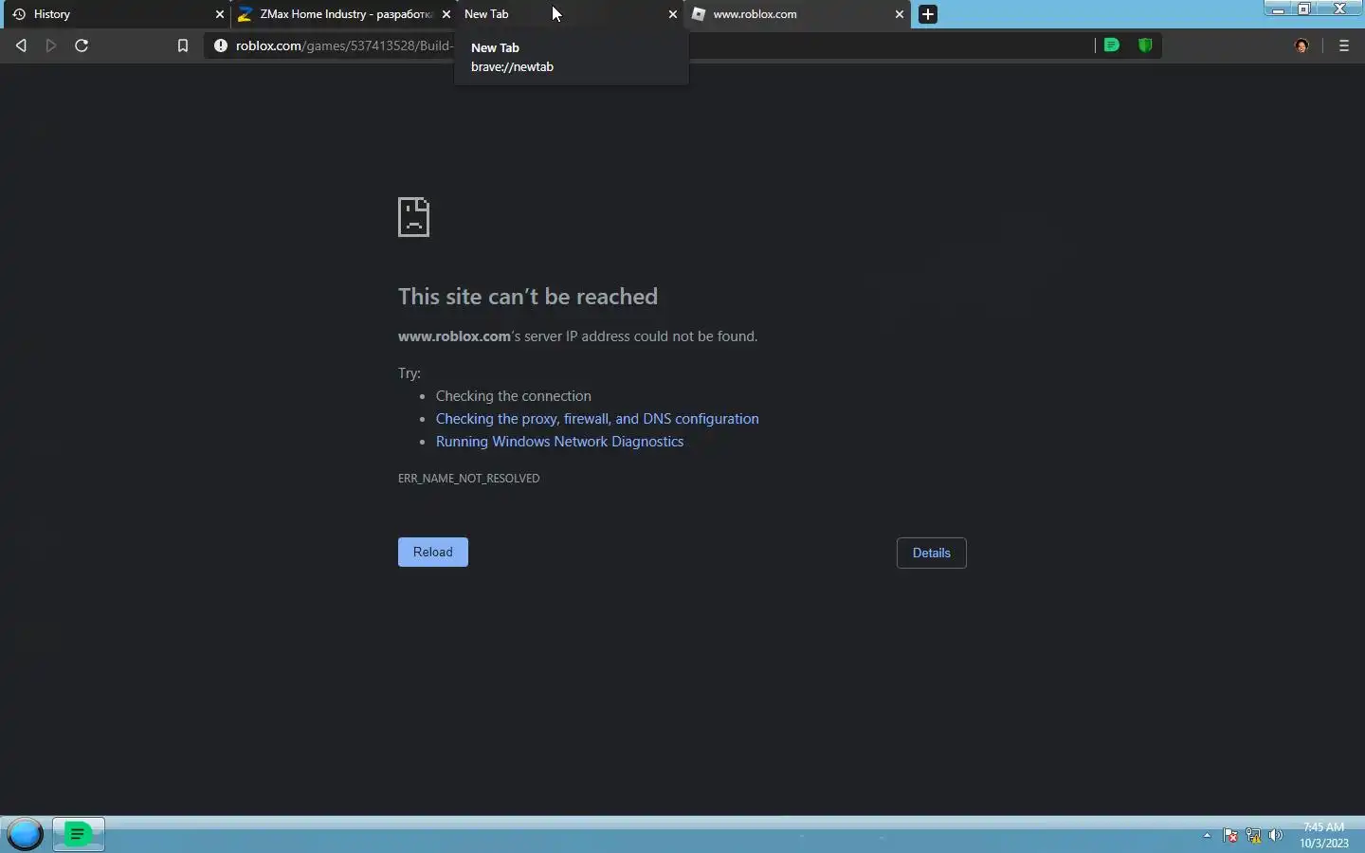Open proxy, firewall, and DNS configuration link
Viewport: 1365px width, 853px height.
(x=597, y=419)
